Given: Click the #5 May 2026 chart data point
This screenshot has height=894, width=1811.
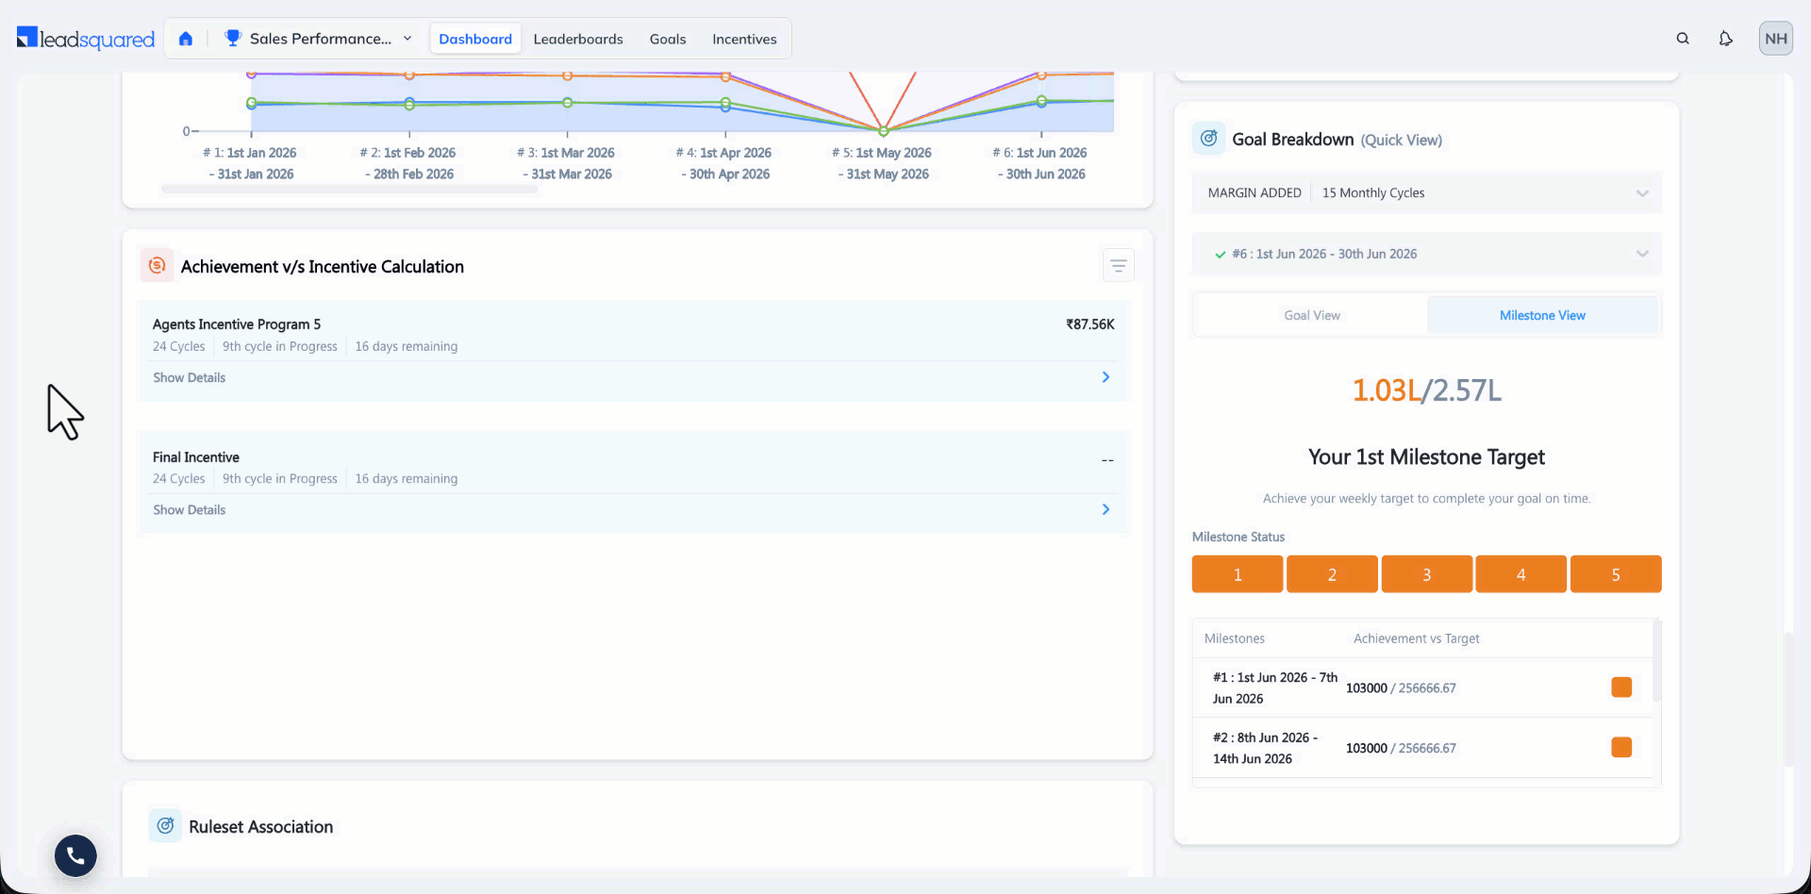Looking at the screenshot, I should pos(883,131).
